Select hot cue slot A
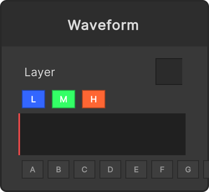This screenshot has width=209, height=192. [33, 169]
